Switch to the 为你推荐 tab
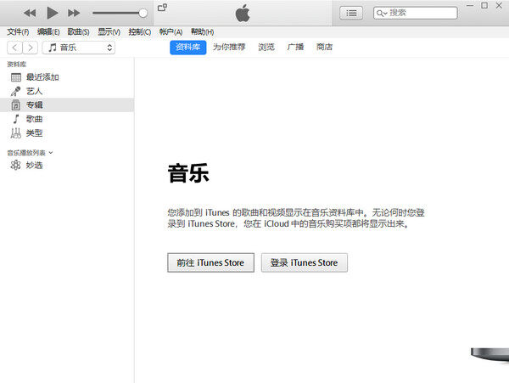The height and width of the screenshot is (383, 509). [229, 47]
